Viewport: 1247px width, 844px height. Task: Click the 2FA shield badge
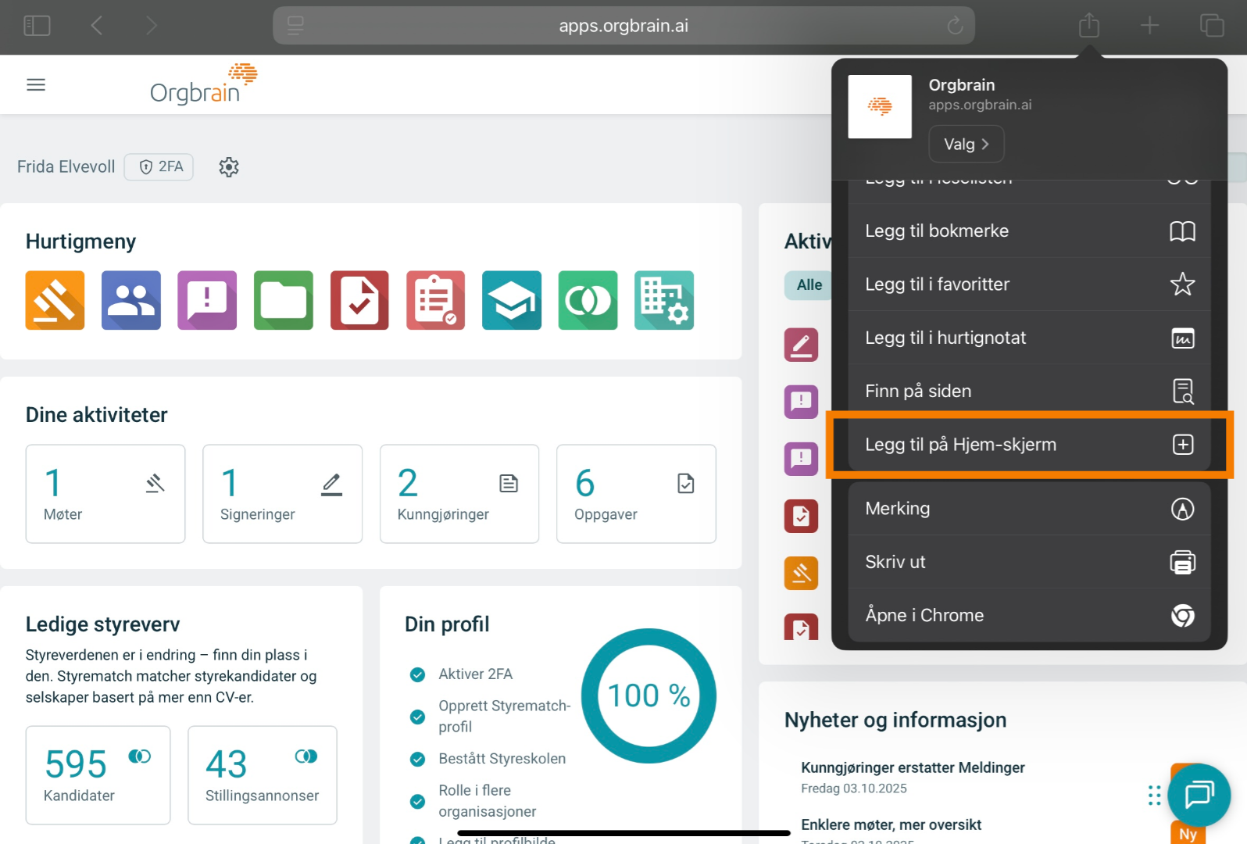(x=159, y=167)
